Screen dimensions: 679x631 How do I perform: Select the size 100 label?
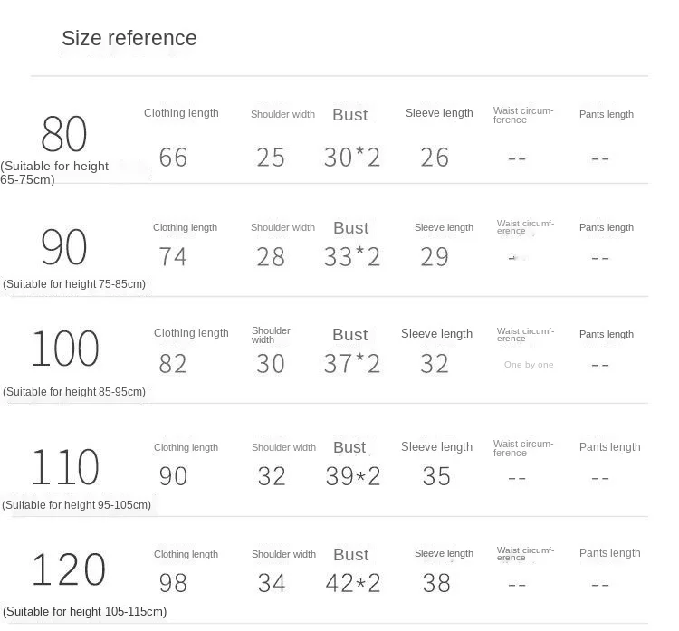tap(65, 349)
